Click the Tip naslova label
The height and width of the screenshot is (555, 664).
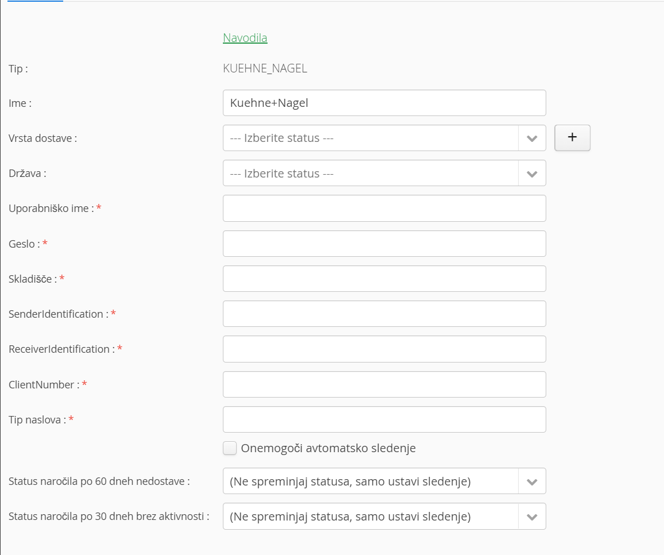(37, 420)
